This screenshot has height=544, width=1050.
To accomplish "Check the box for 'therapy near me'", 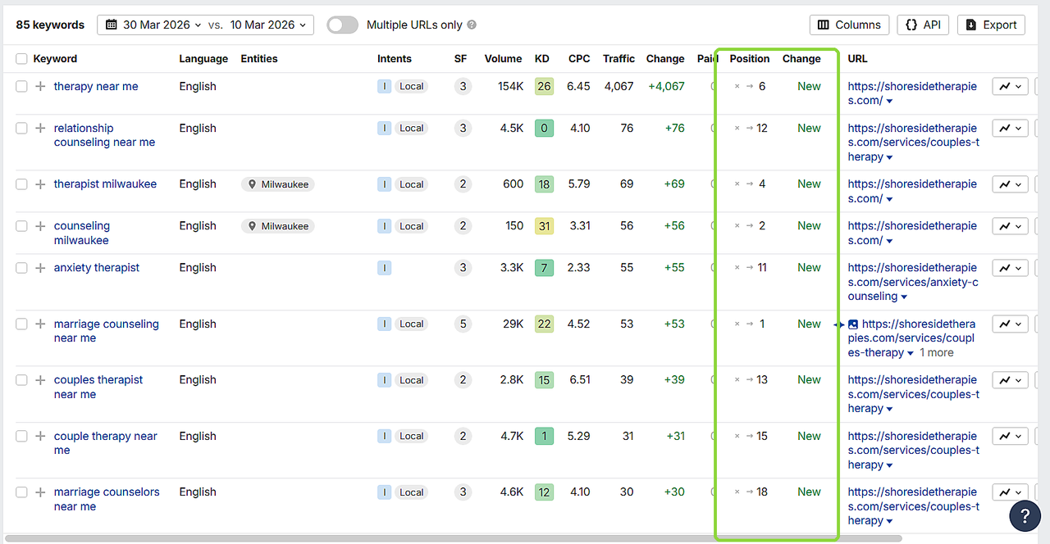I will point(21,86).
